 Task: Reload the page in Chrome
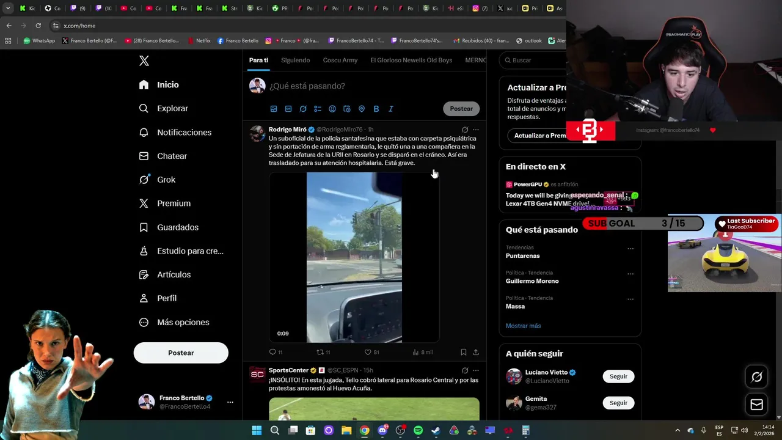click(38, 26)
